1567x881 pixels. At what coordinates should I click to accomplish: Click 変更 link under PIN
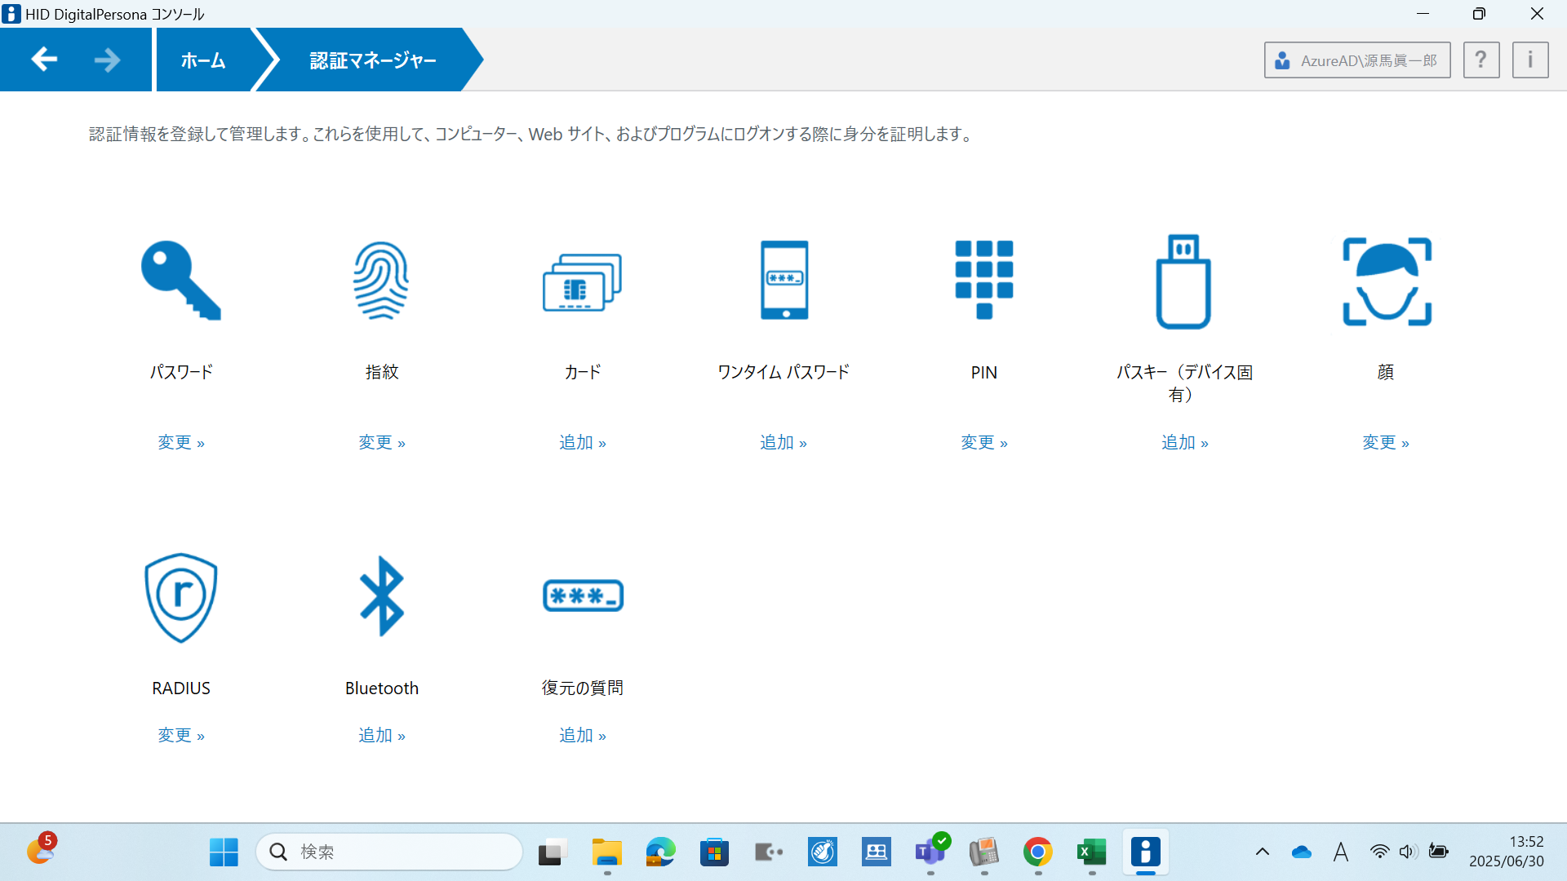pyautogui.click(x=983, y=442)
